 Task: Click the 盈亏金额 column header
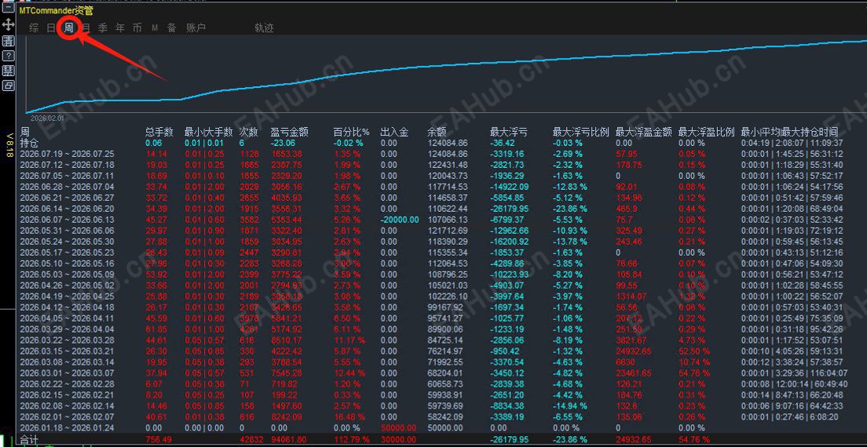[289, 133]
